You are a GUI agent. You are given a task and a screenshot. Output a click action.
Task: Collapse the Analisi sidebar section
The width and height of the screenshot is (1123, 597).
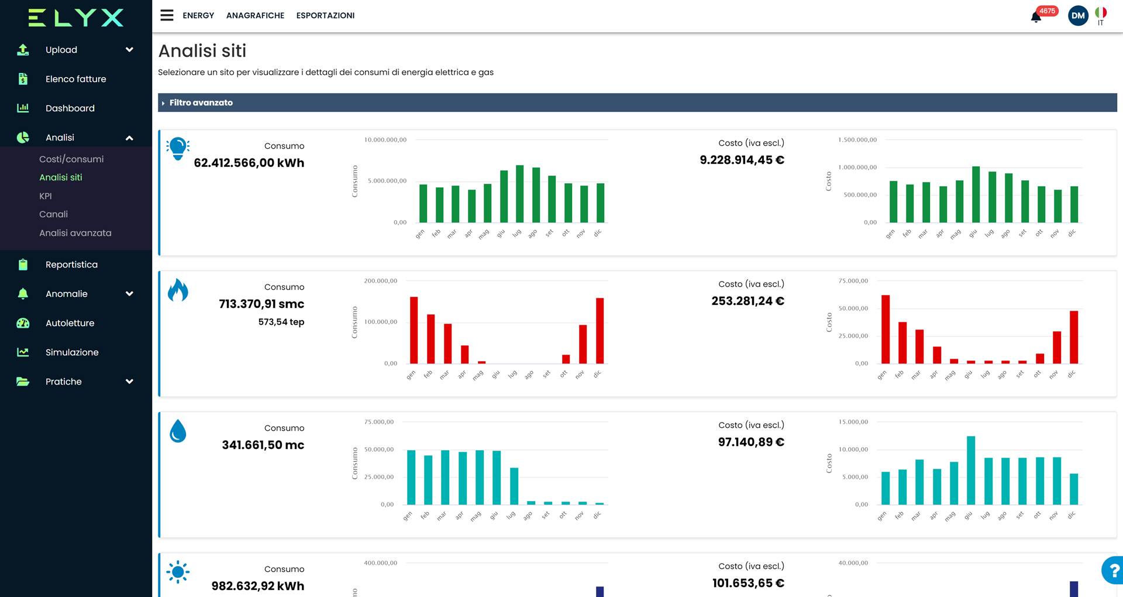pyautogui.click(x=129, y=138)
